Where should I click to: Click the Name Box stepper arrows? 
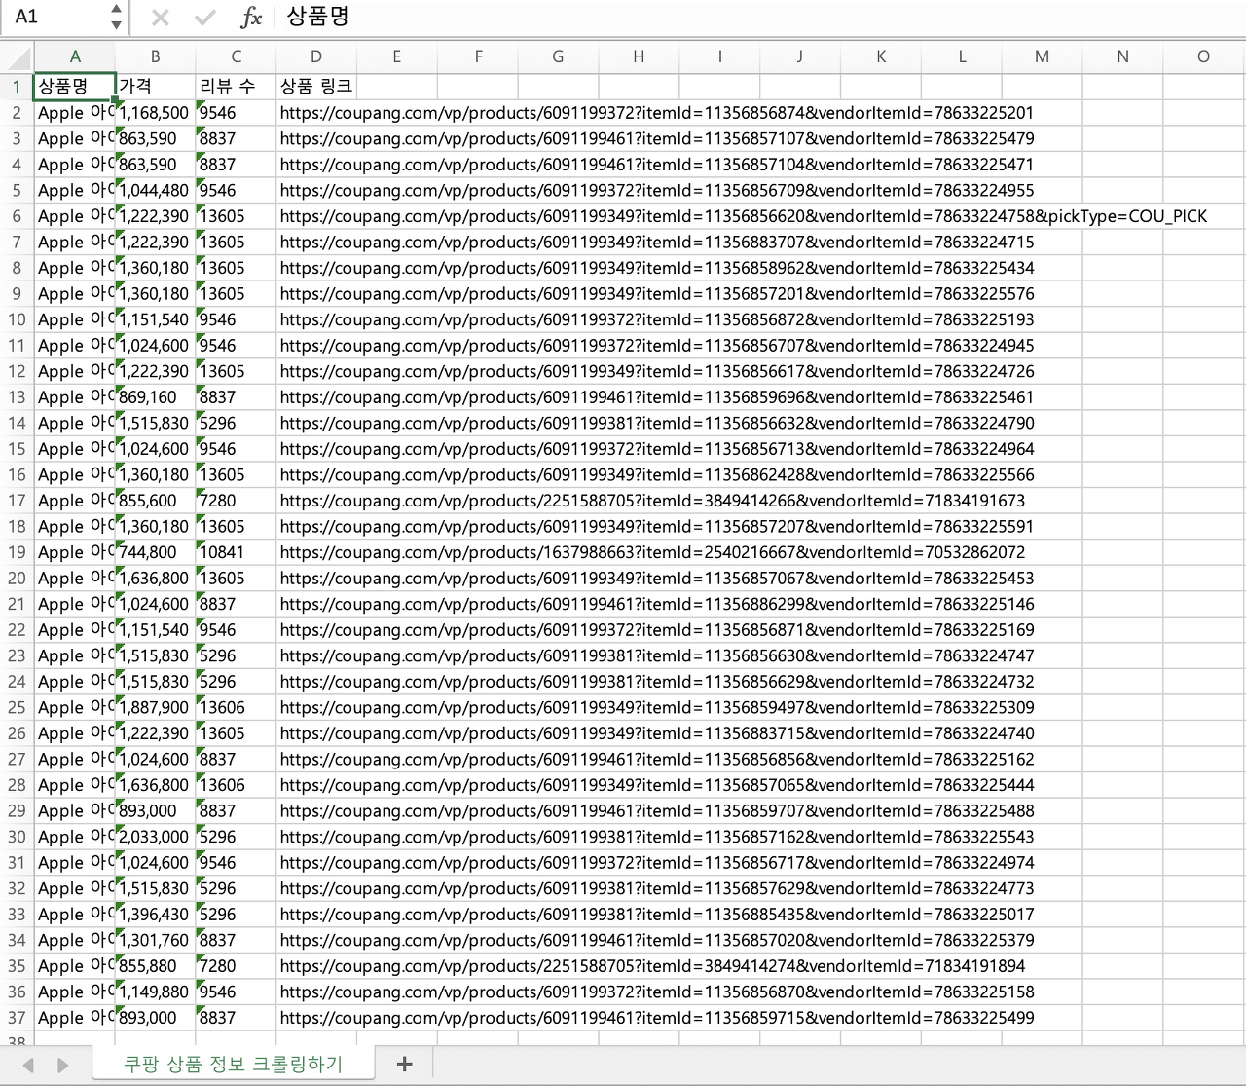116,17
